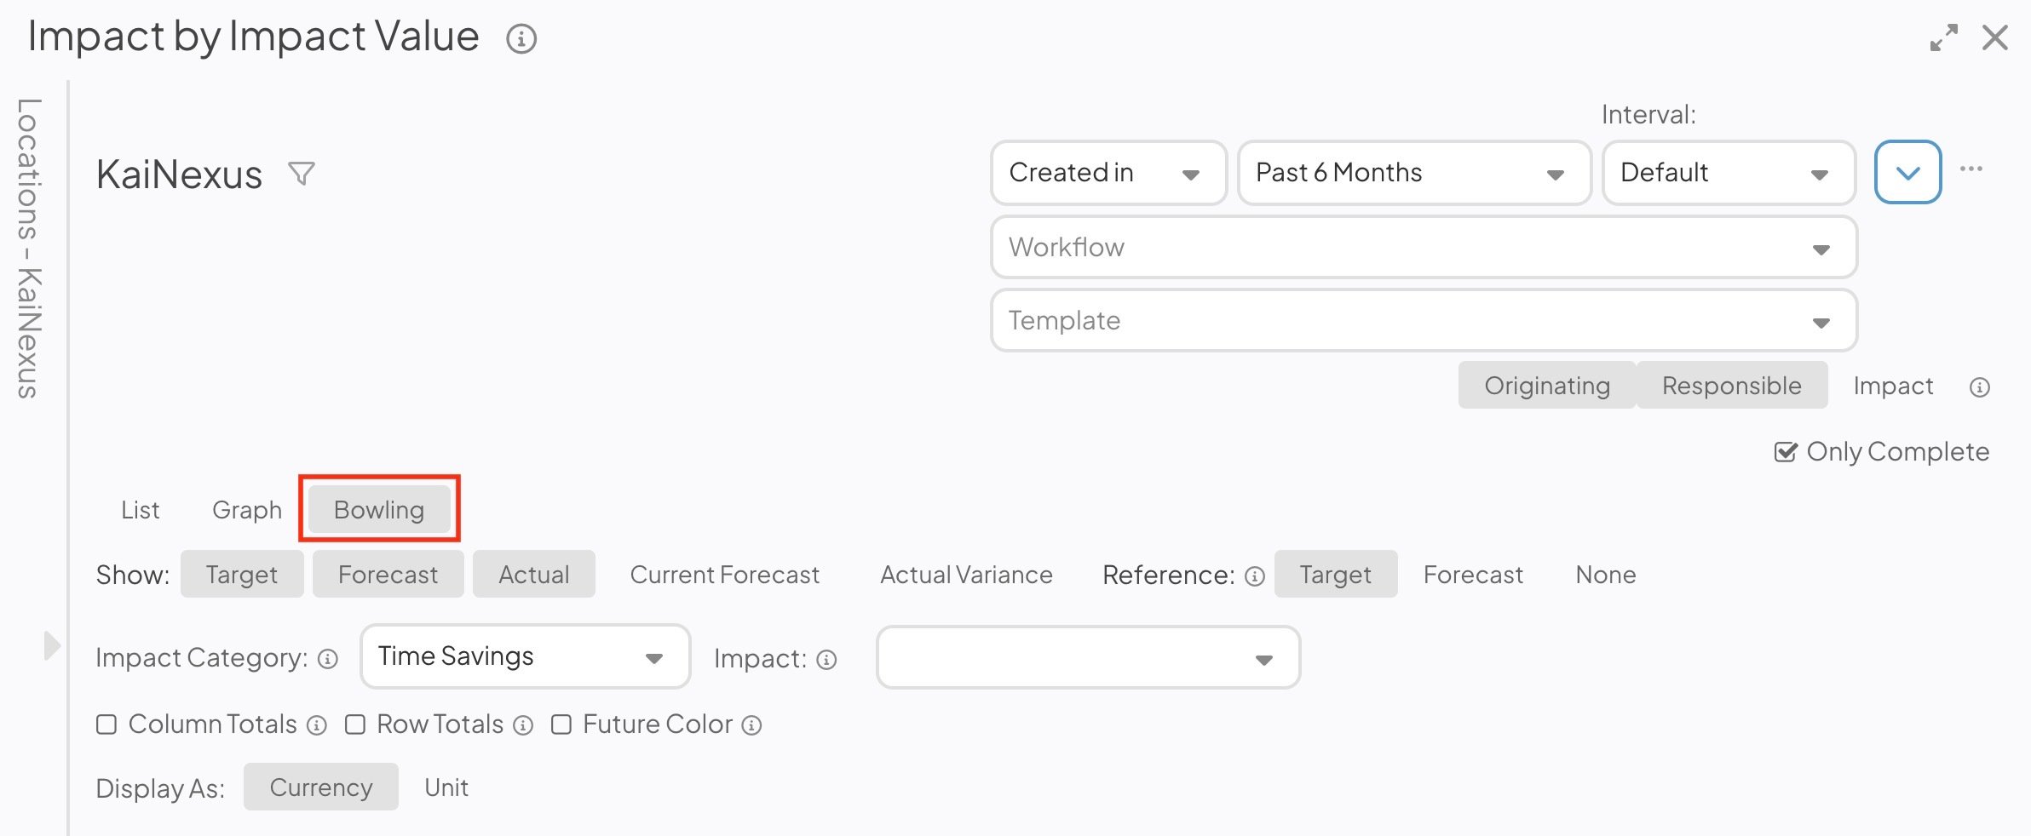This screenshot has width=2031, height=836.
Task: Open the Workflow dropdown
Action: (x=1424, y=247)
